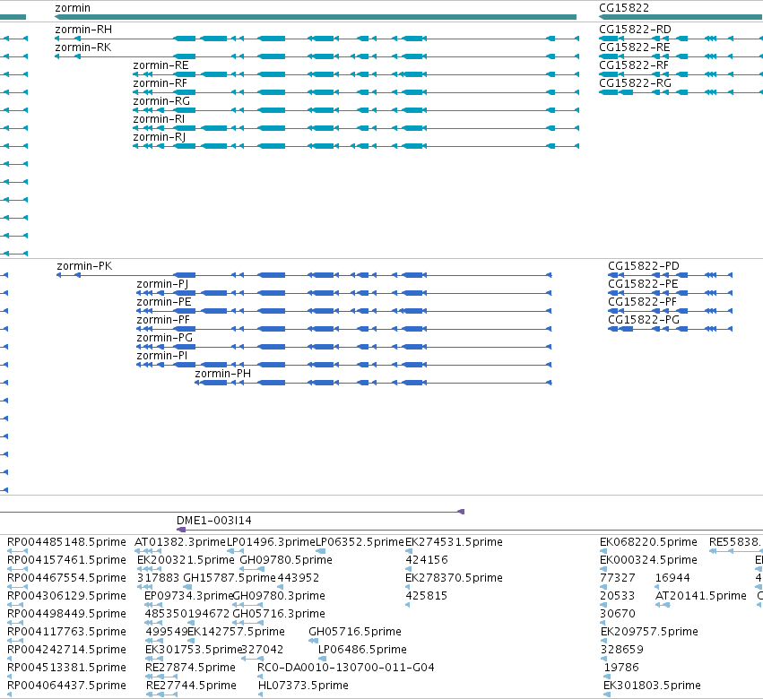Select transcript zormin-RK
Viewport: 763px width, 699px height.
[x=316, y=56]
